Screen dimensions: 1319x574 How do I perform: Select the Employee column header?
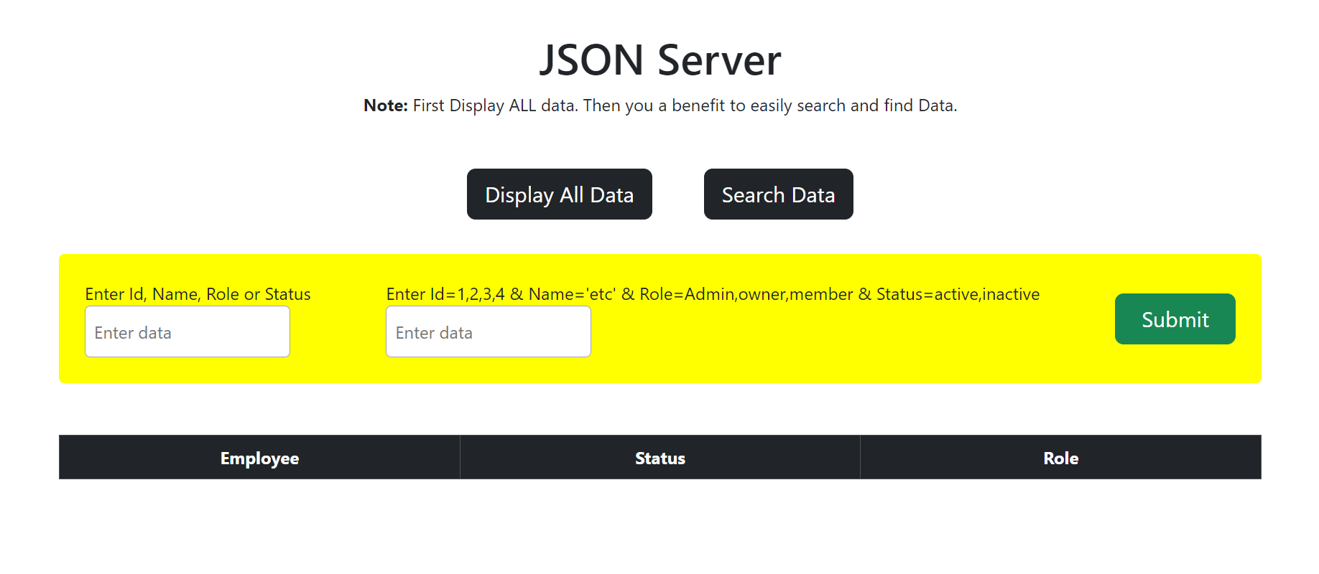pyautogui.click(x=259, y=458)
